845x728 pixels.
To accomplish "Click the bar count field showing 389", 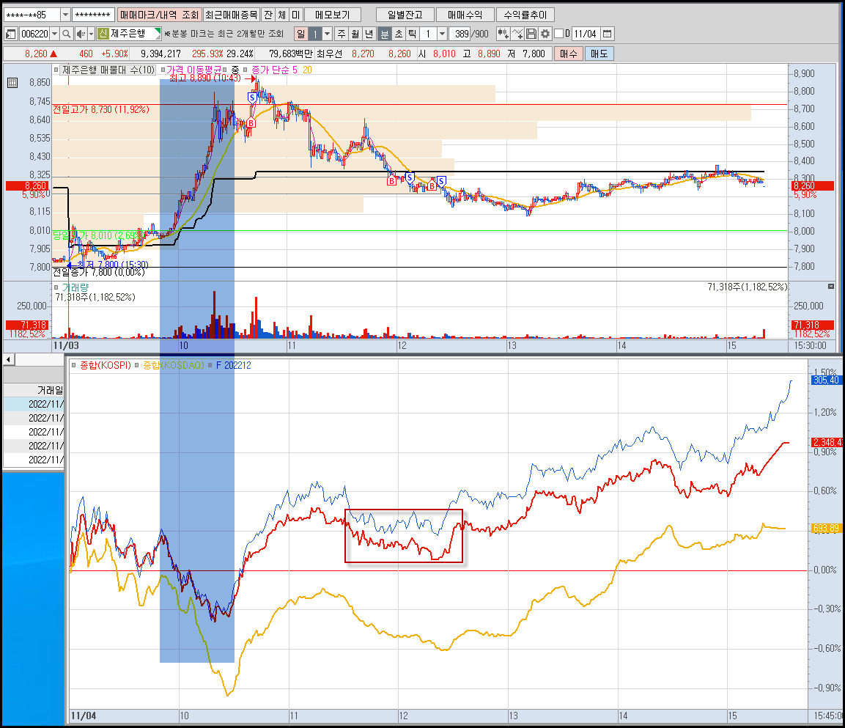I will (x=461, y=34).
